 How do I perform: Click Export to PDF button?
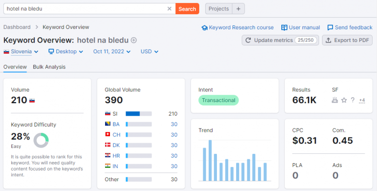347,40
